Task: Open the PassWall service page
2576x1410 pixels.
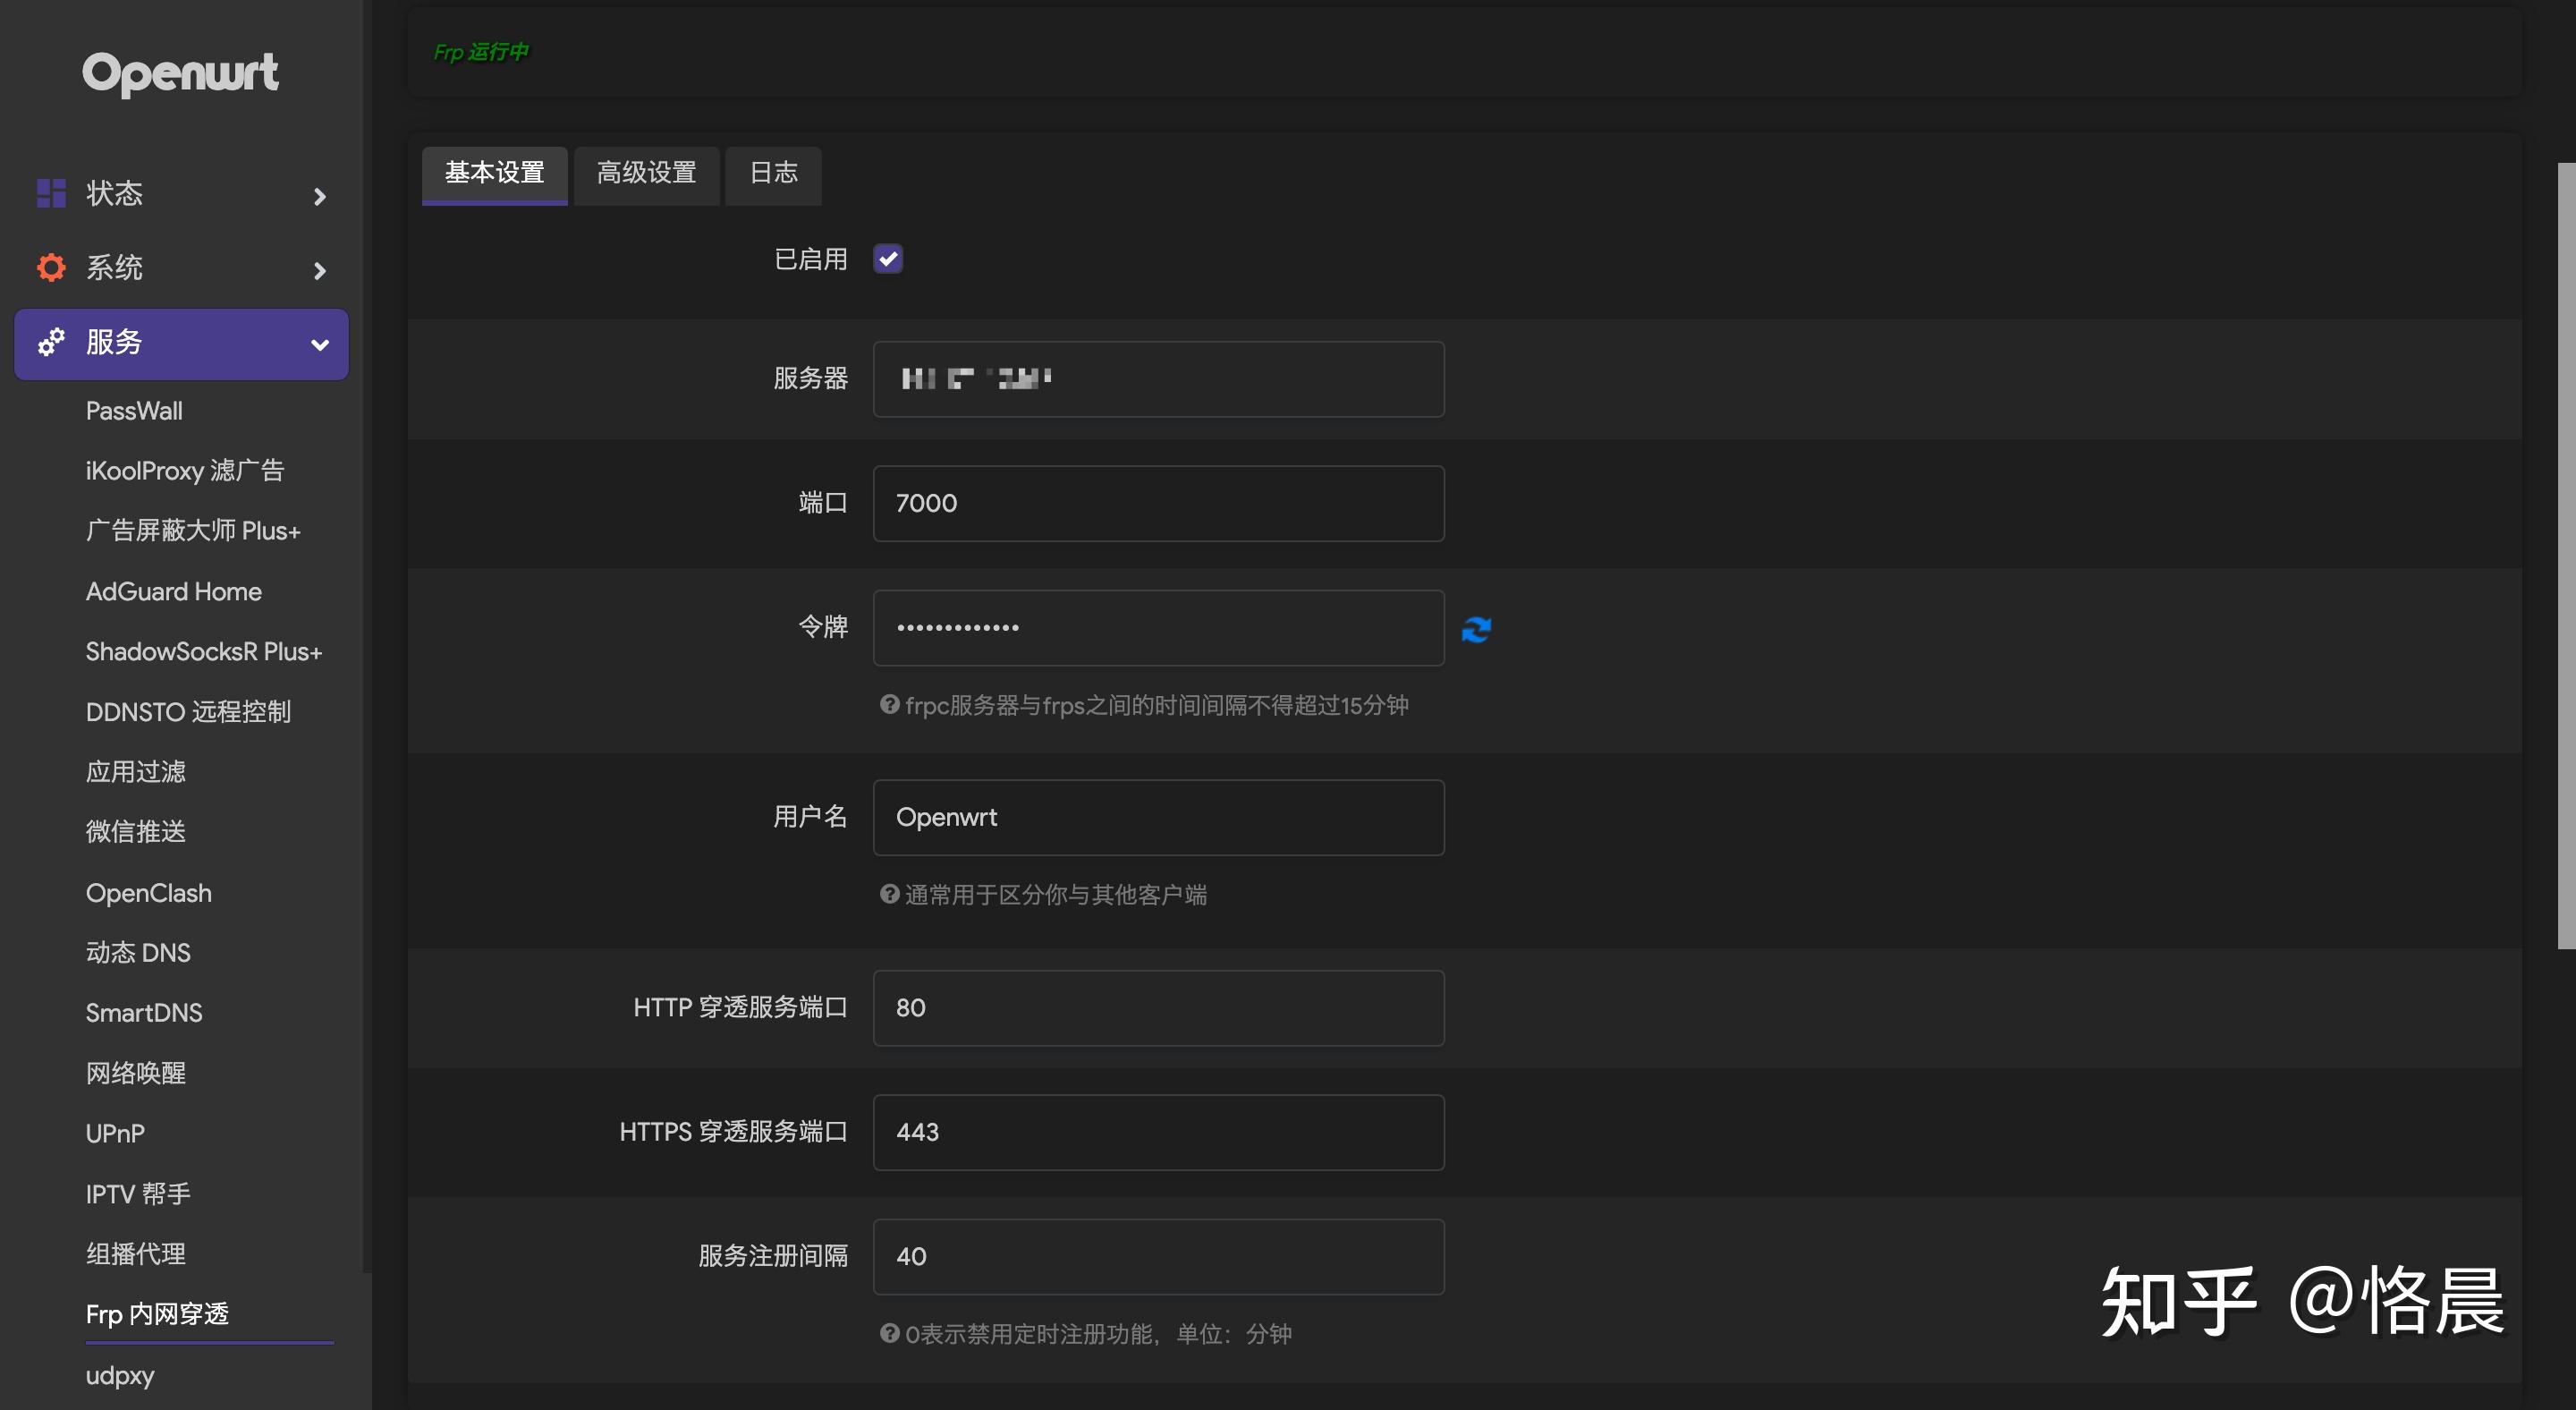Action: tap(134, 410)
